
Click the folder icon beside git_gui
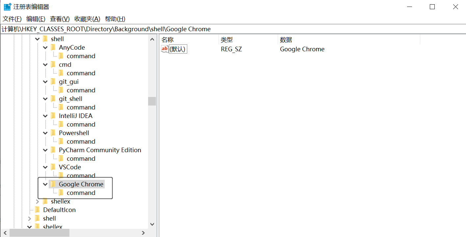53,82
